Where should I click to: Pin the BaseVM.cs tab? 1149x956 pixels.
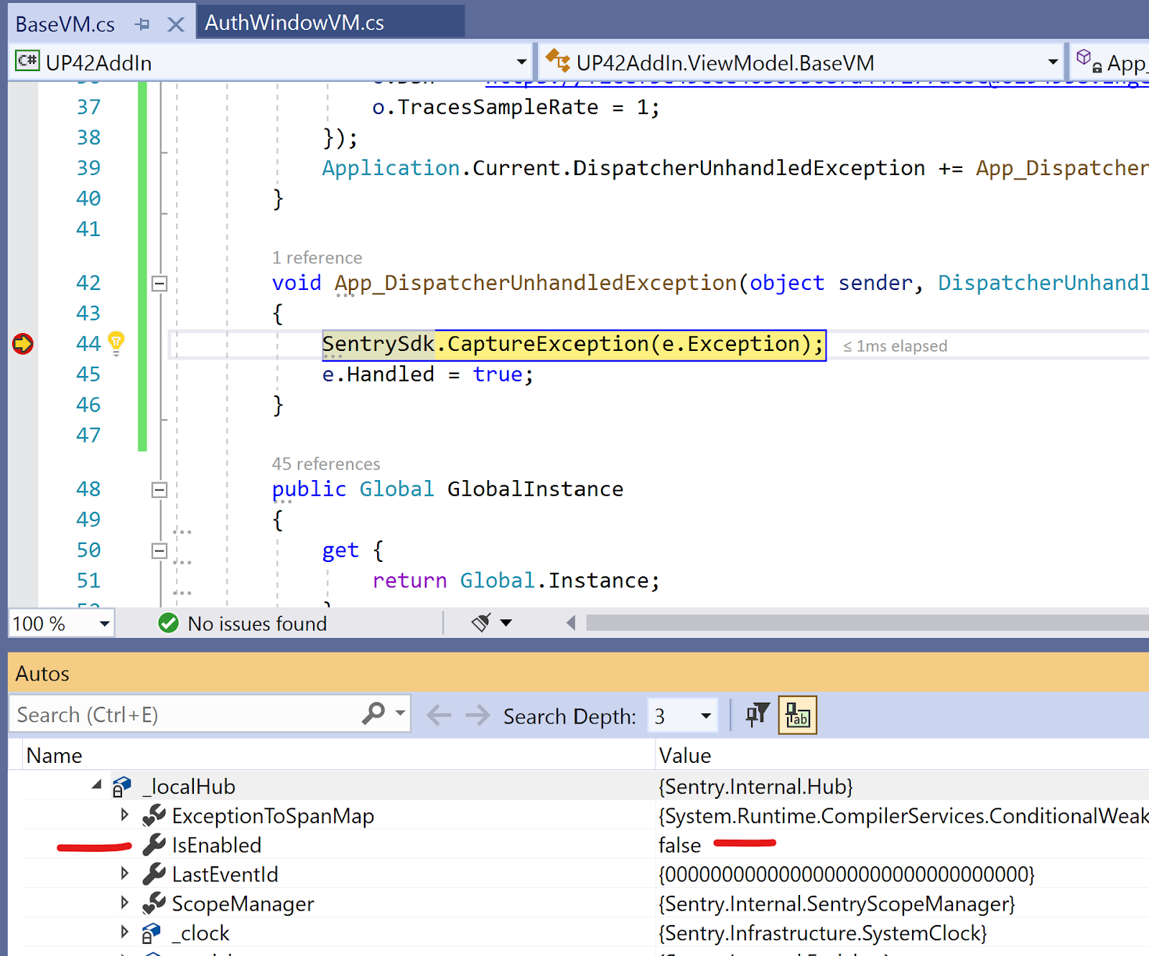pos(142,24)
